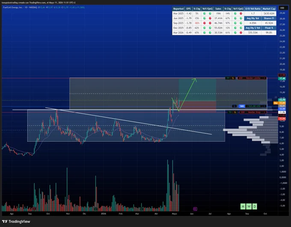Click the small icon left of the 500 position label
This screenshot has width=291, height=227.
pos(235,106)
